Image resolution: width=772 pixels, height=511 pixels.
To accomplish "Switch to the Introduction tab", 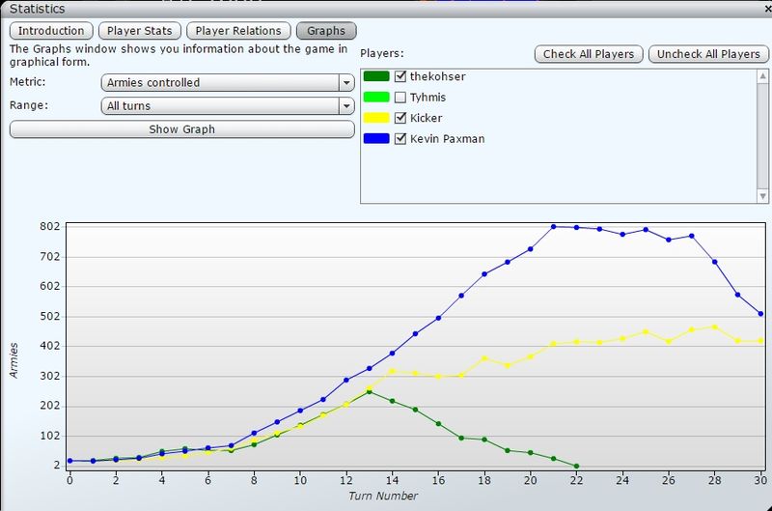I will 52,31.
